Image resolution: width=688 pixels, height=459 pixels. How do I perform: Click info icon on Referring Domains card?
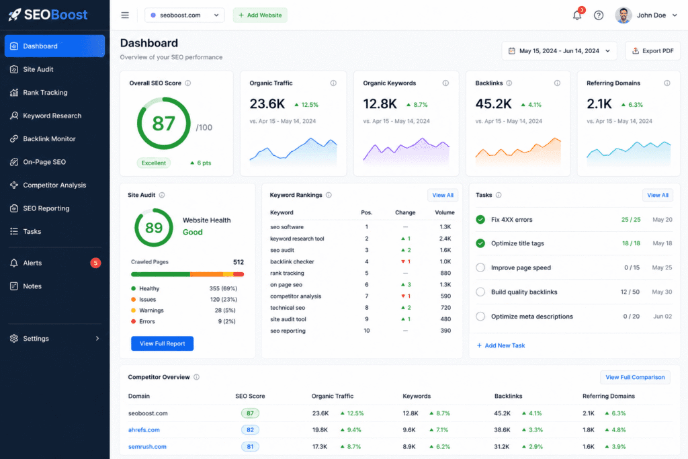(x=667, y=83)
